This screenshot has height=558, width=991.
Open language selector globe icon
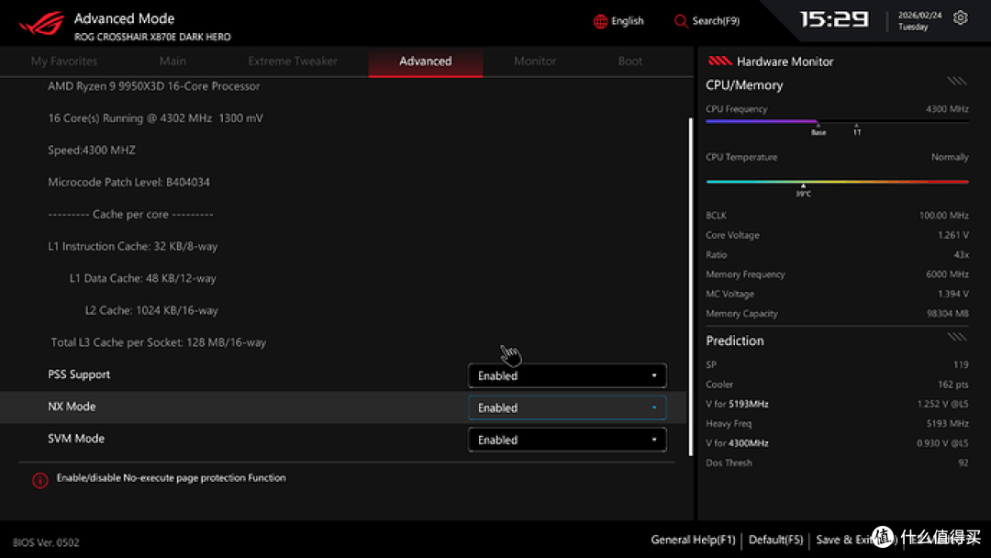[x=600, y=21]
